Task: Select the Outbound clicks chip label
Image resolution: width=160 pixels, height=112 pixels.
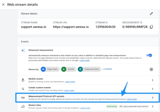Action: tap(92, 69)
